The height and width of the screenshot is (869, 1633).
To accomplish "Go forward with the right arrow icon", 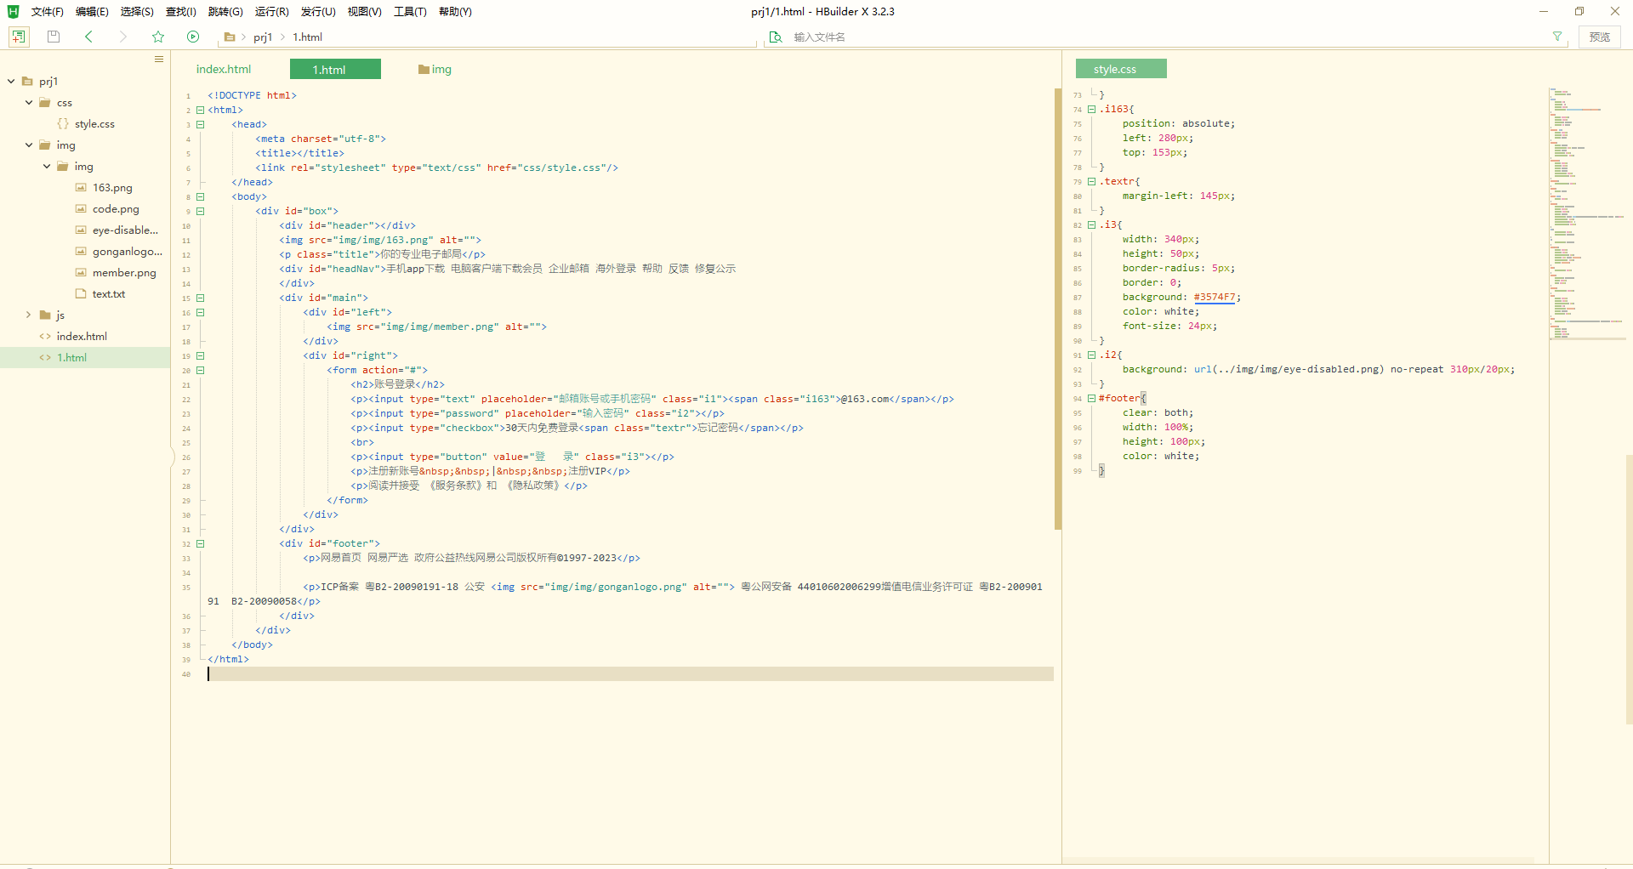I will [123, 37].
